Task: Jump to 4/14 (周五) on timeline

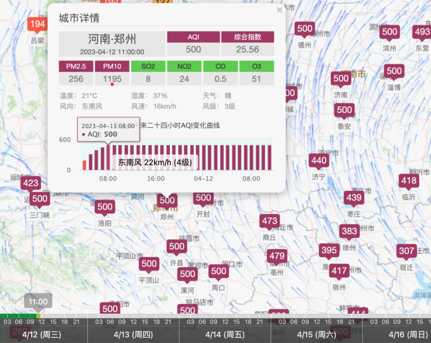Action: tap(225, 335)
